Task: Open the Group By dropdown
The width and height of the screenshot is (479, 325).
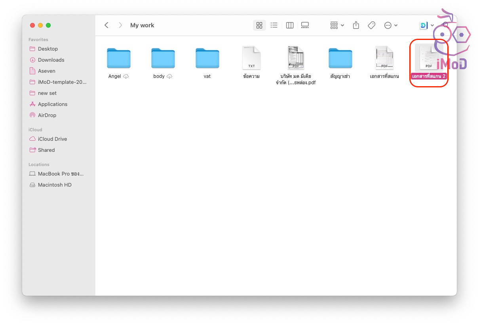Action: point(337,25)
